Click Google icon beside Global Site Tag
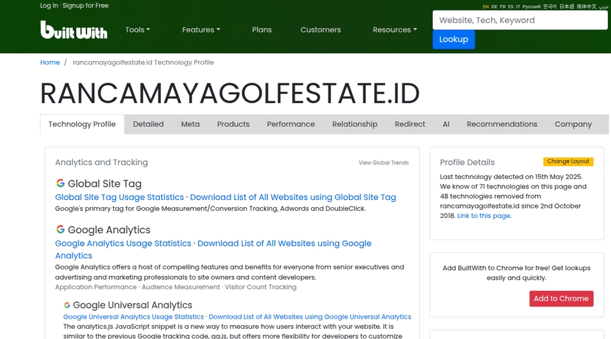611x339 pixels. pos(60,183)
